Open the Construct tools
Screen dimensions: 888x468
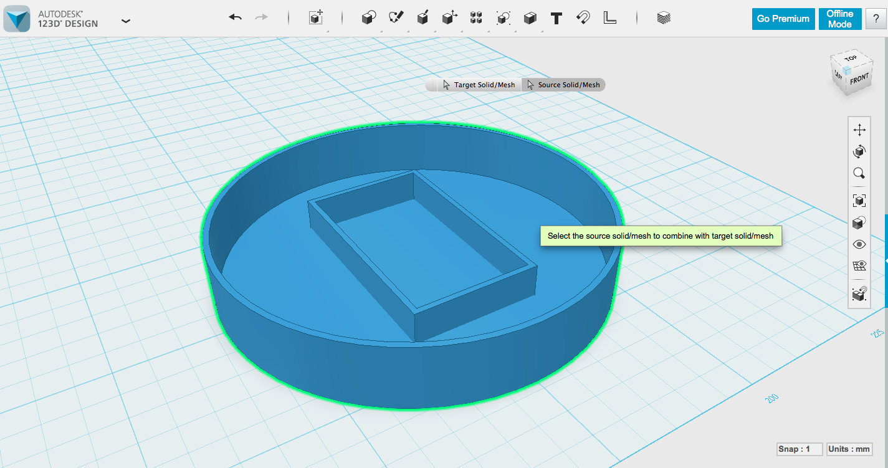(423, 18)
